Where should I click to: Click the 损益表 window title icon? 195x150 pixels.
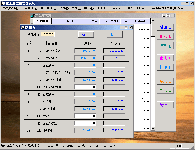(x=23, y=27)
